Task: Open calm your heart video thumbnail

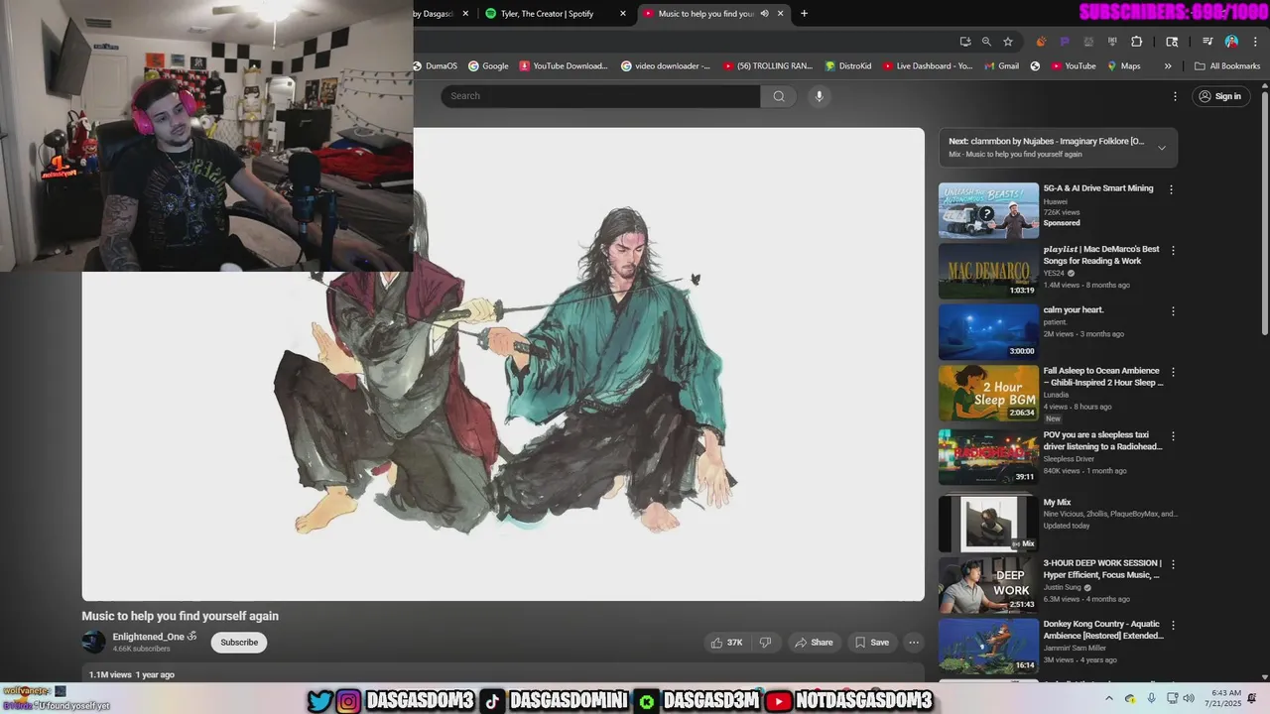Action: [x=988, y=331]
